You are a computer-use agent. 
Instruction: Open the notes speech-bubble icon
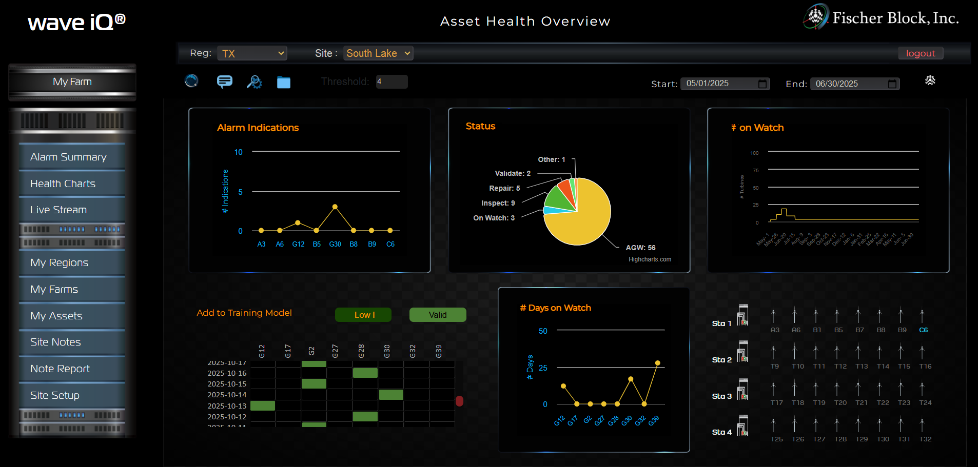point(225,82)
